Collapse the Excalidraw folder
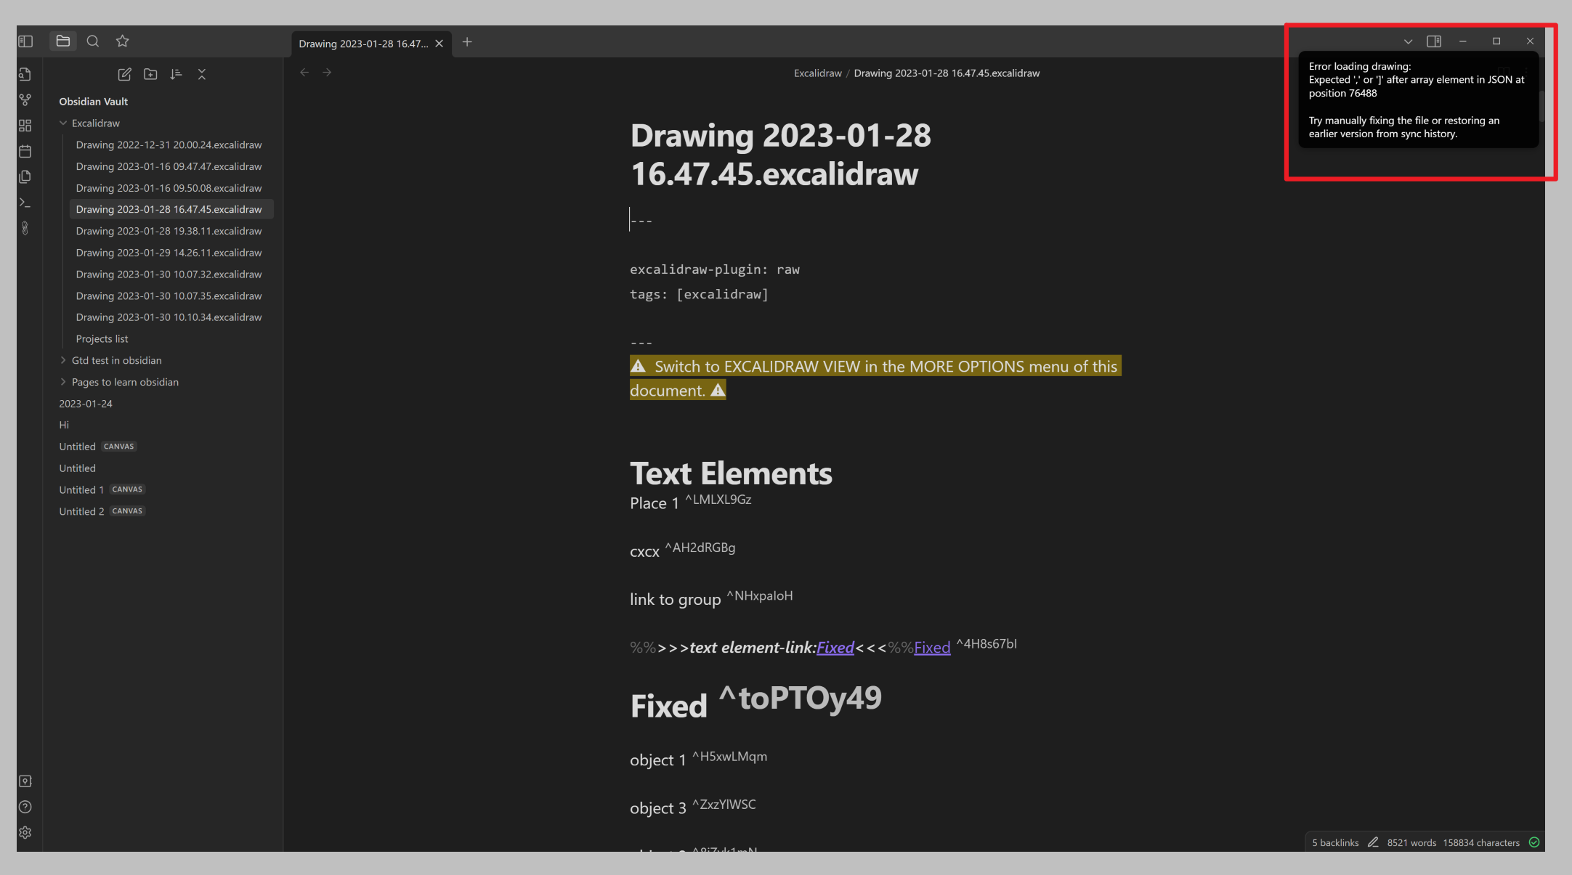This screenshot has height=875, width=1572. 62,123
